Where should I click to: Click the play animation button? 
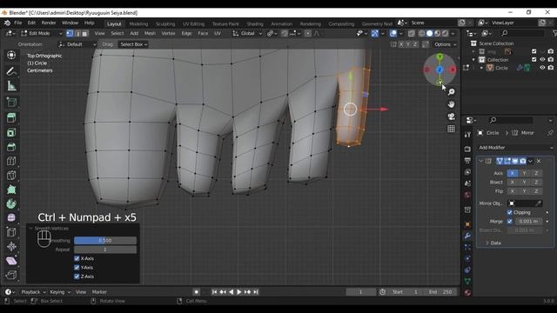click(239, 292)
